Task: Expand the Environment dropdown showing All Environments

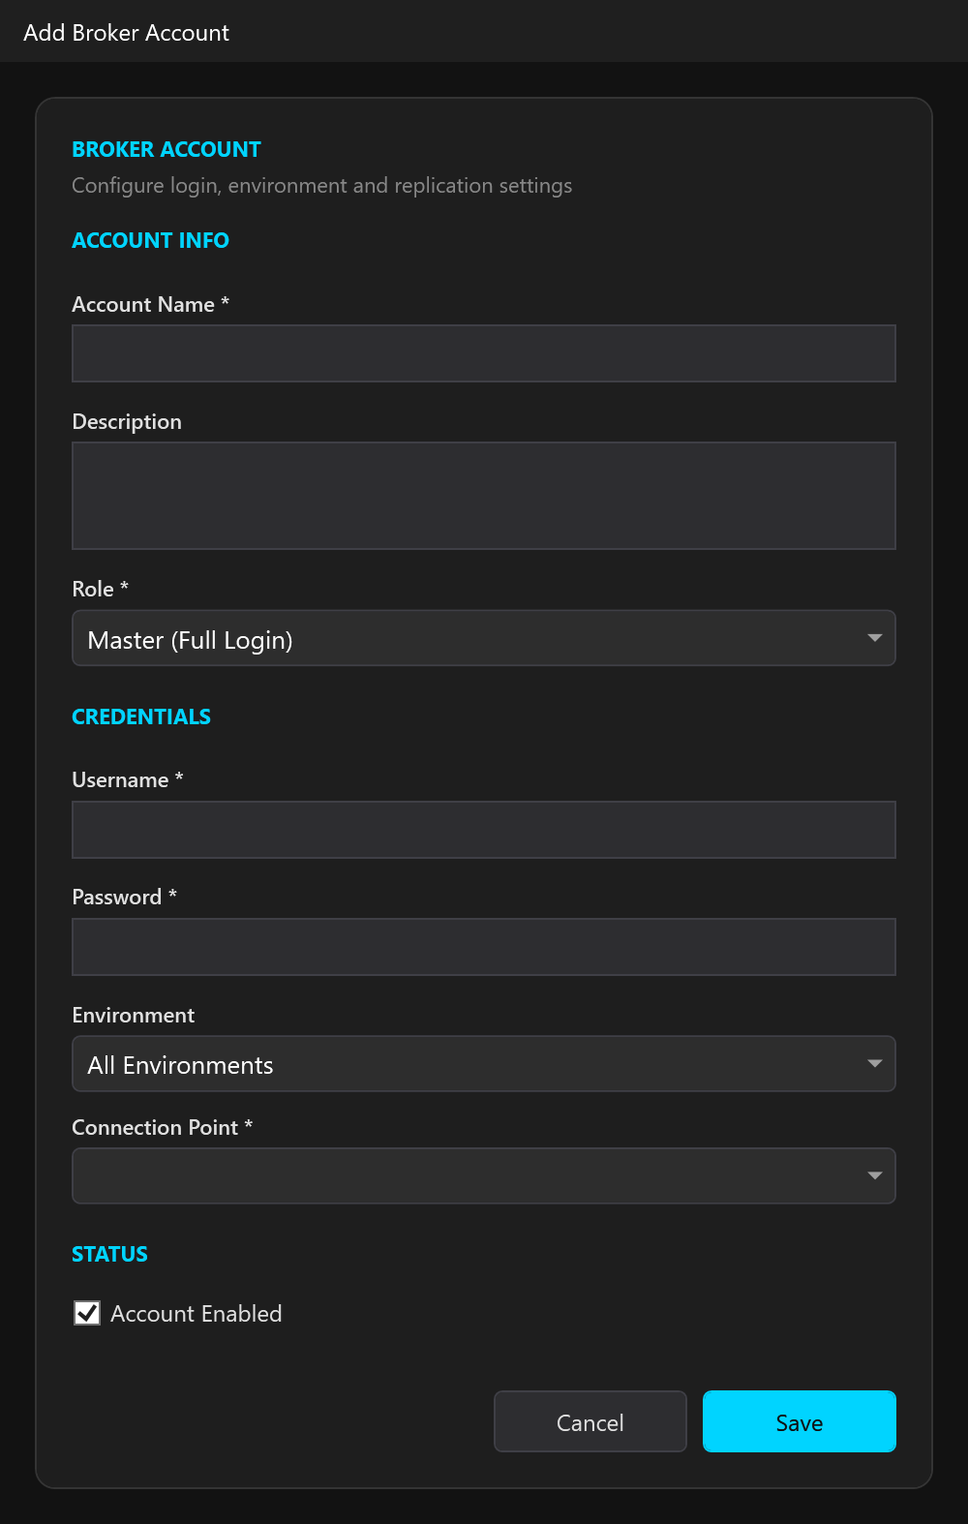Action: (484, 1064)
